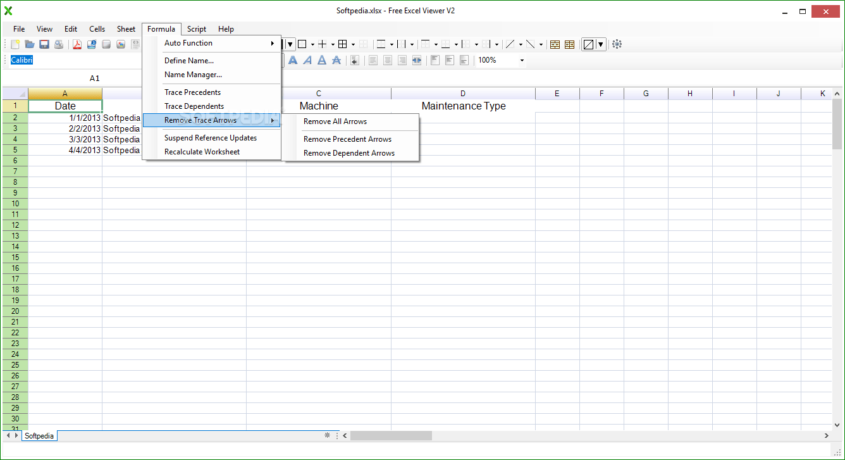Export the spreadsheet to PDF
The height and width of the screenshot is (460, 845).
77,44
